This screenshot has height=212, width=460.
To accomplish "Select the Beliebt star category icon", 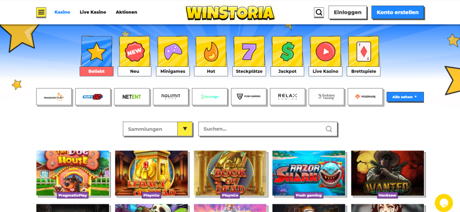I will click(x=96, y=52).
